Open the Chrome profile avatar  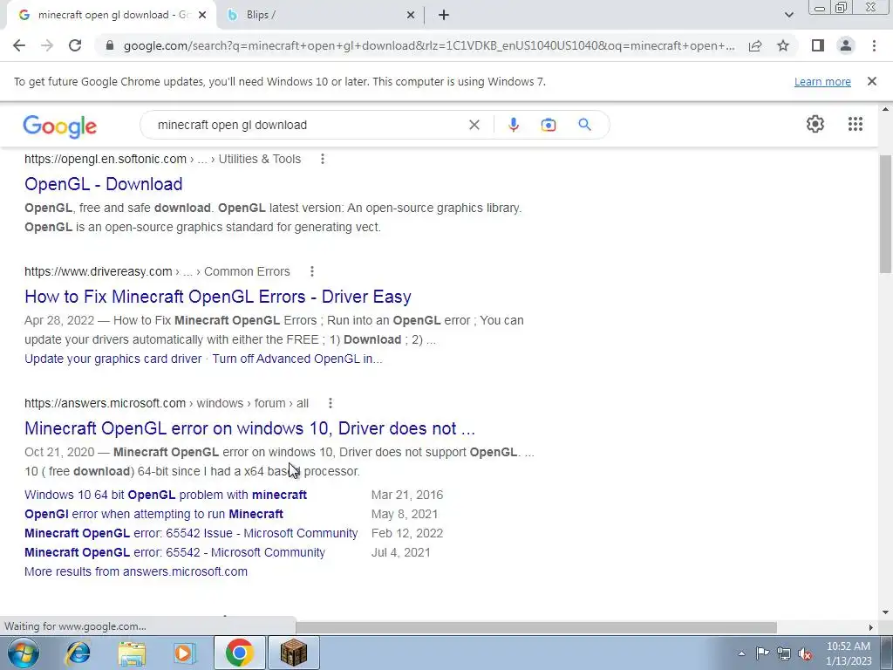[846, 45]
